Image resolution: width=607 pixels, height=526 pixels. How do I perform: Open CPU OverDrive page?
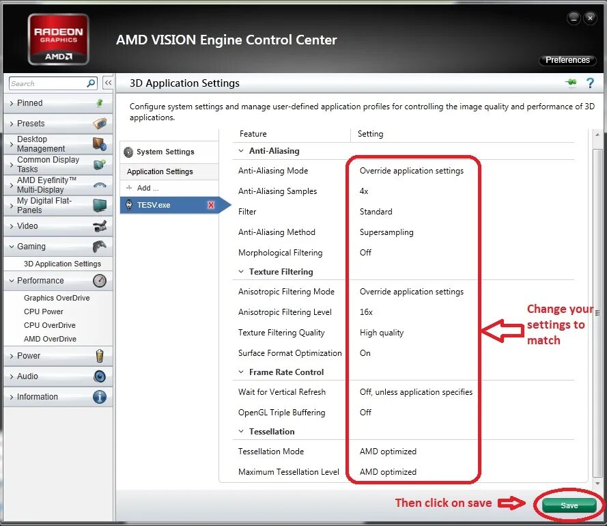(50, 325)
